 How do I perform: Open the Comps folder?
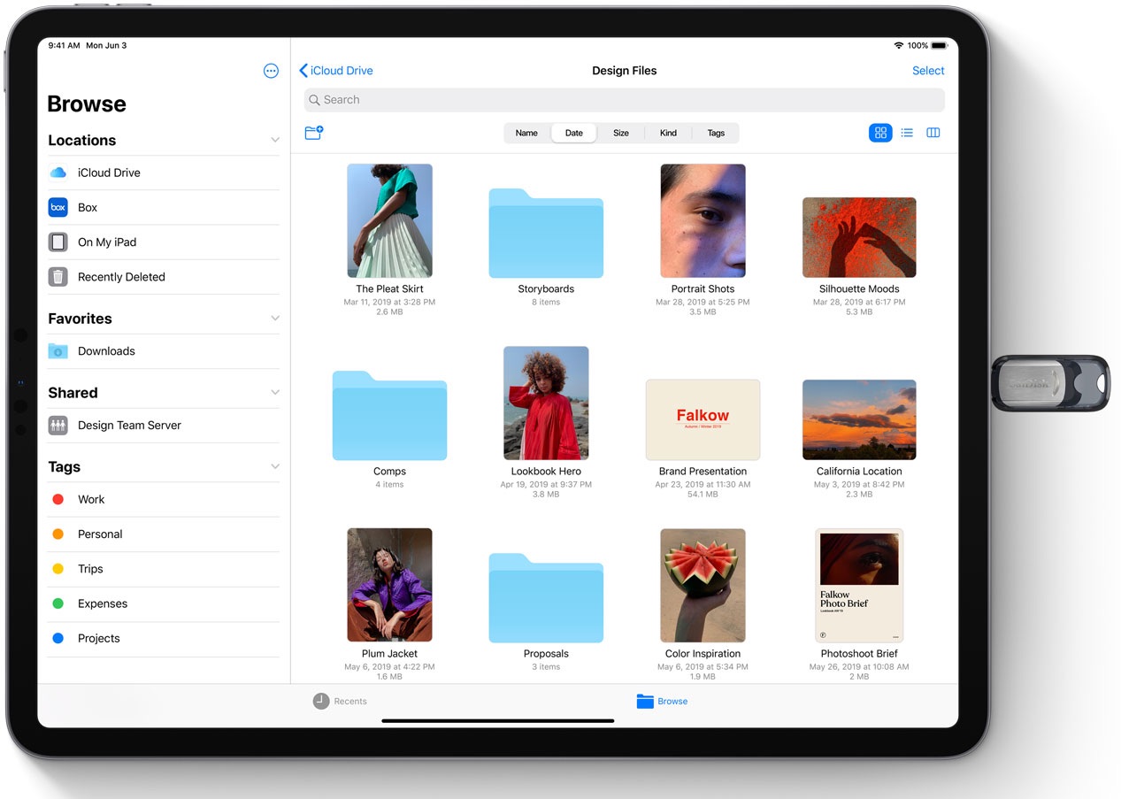click(389, 416)
